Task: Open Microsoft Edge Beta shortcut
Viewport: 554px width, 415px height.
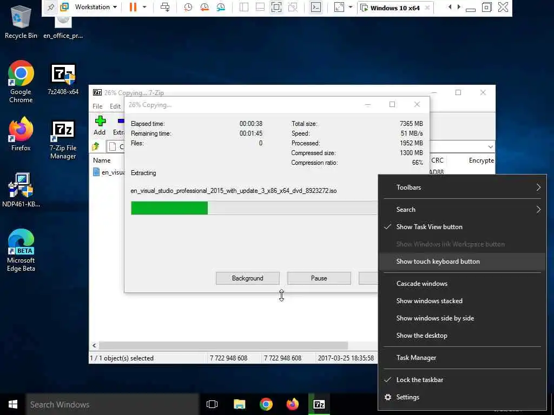Action: click(21, 251)
